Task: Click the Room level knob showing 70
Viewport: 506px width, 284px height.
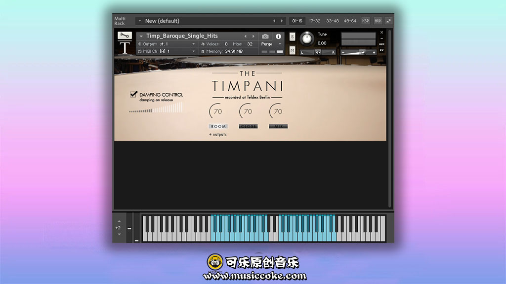Action: point(217,111)
